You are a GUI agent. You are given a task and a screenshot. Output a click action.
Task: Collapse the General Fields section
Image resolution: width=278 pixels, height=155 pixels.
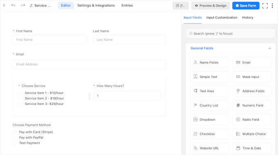point(269,48)
